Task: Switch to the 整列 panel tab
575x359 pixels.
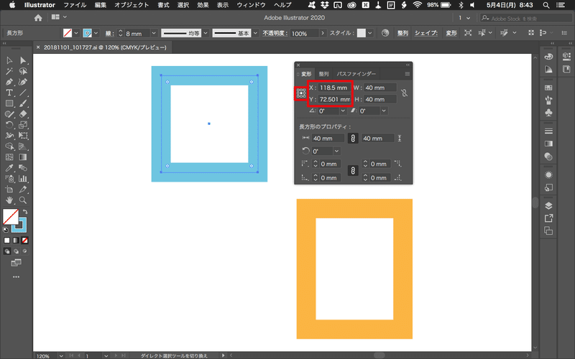Action: (x=324, y=74)
